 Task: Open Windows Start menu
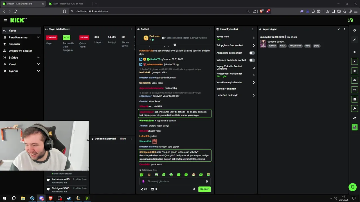click(4, 198)
